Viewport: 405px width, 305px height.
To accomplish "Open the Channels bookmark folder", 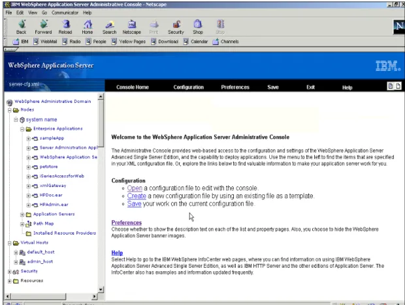I will tap(226, 42).
